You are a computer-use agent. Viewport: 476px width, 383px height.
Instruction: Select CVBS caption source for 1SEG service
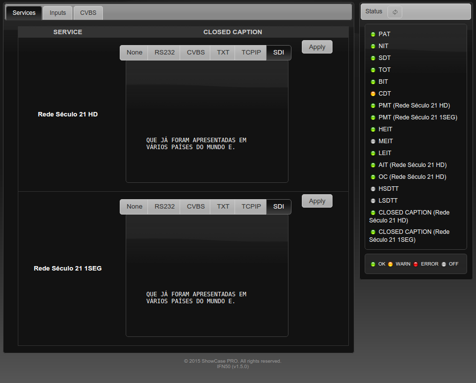click(x=195, y=207)
